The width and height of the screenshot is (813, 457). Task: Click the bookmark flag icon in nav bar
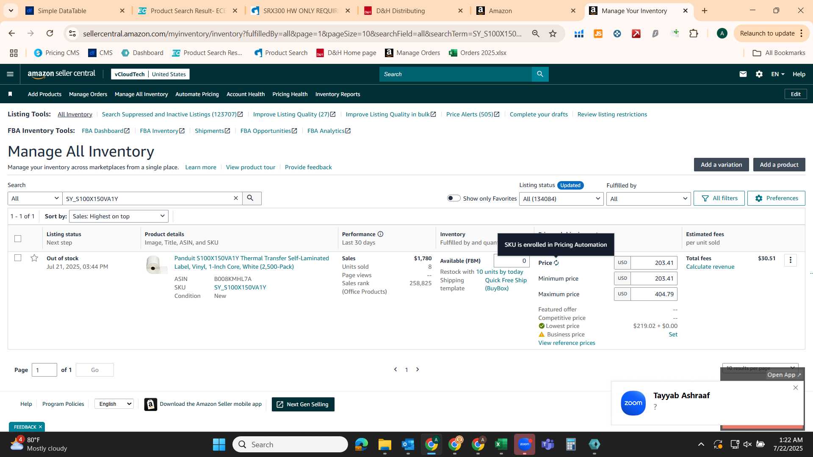click(10, 94)
